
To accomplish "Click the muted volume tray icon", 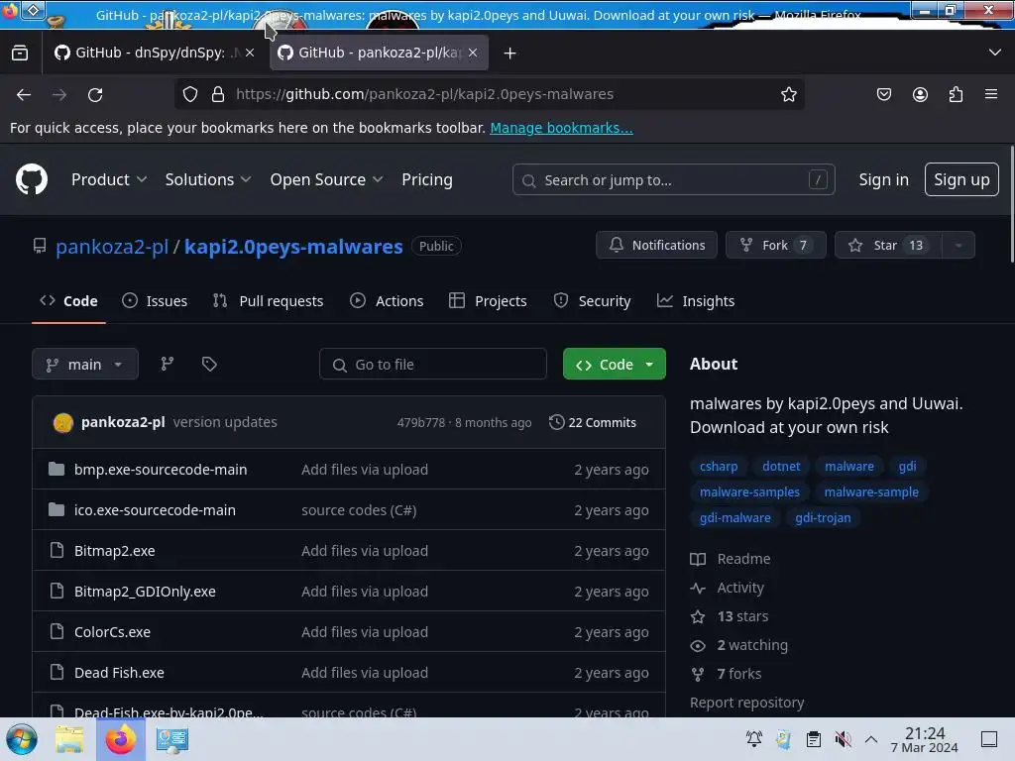I will click(843, 739).
